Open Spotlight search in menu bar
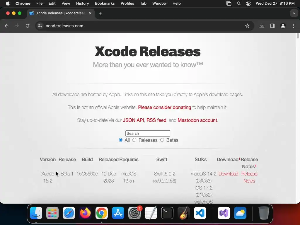This screenshot has height=225, width=300. point(239,4)
